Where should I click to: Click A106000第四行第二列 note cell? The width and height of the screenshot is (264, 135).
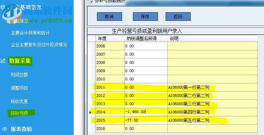point(212,112)
